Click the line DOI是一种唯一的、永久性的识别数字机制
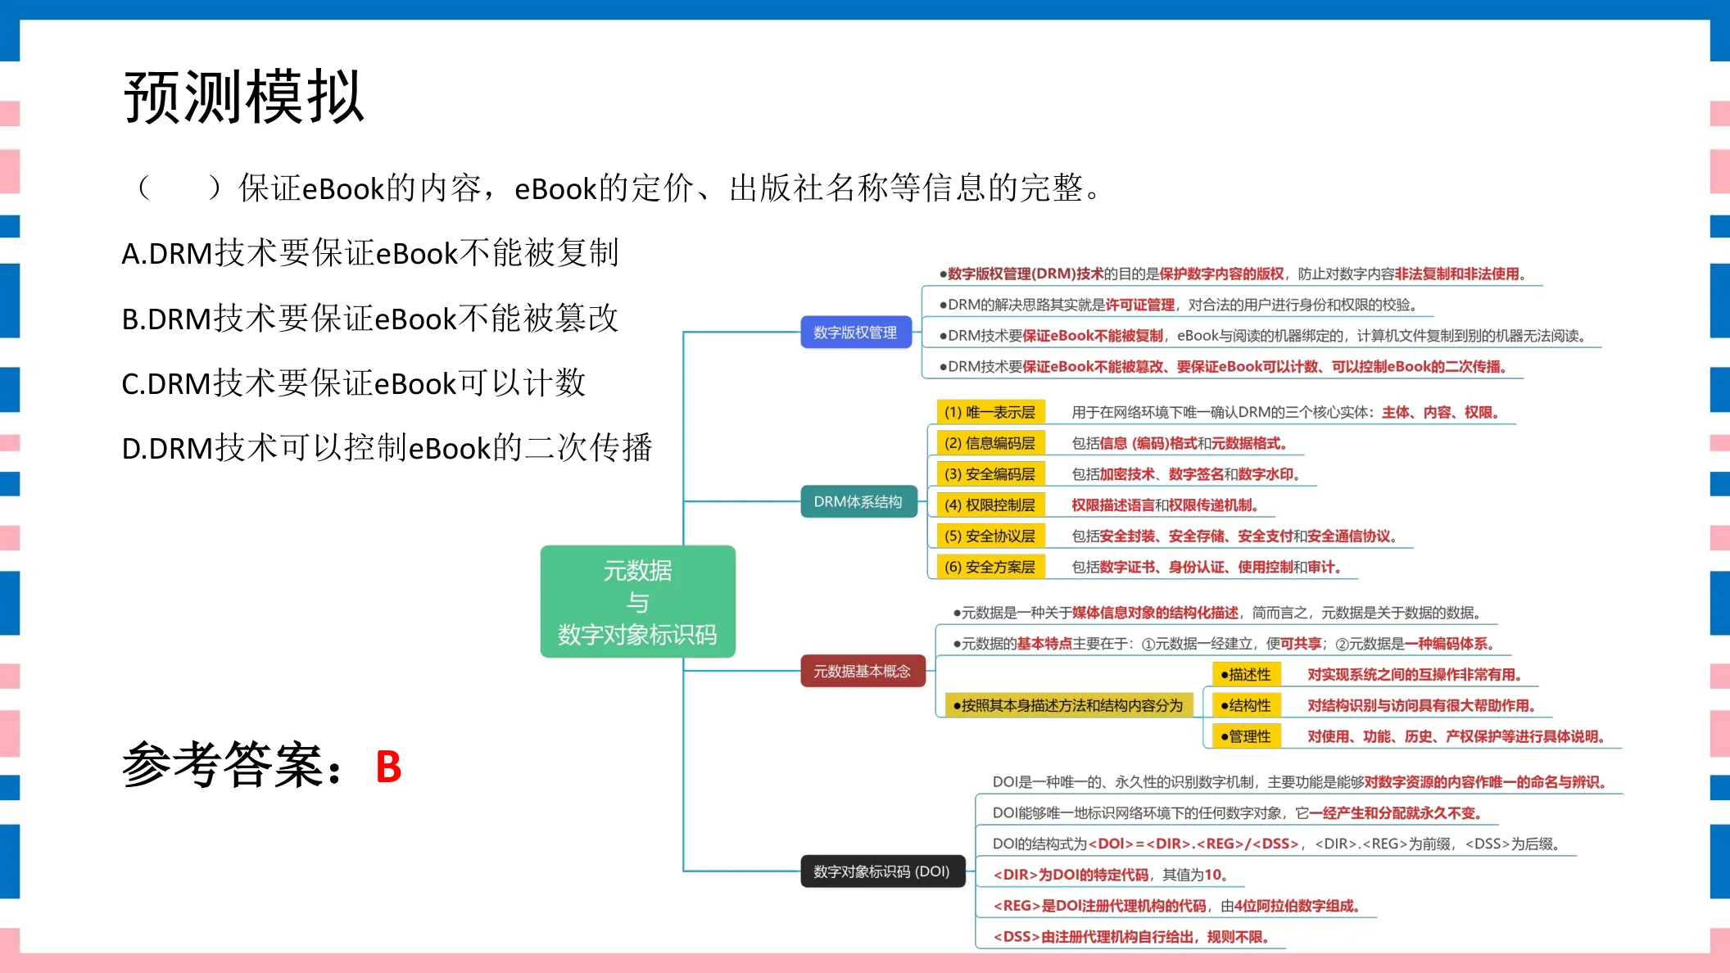Screen dimensions: 1730x973 coord(1300,782)
